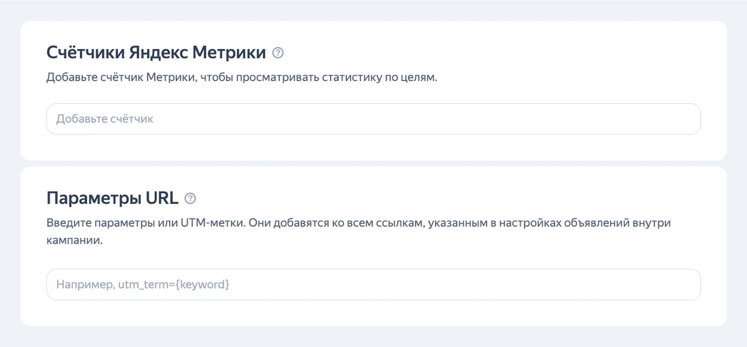Open help tooltip beside Счётчики Яндекс Метрики

click(x=278, y=53)
